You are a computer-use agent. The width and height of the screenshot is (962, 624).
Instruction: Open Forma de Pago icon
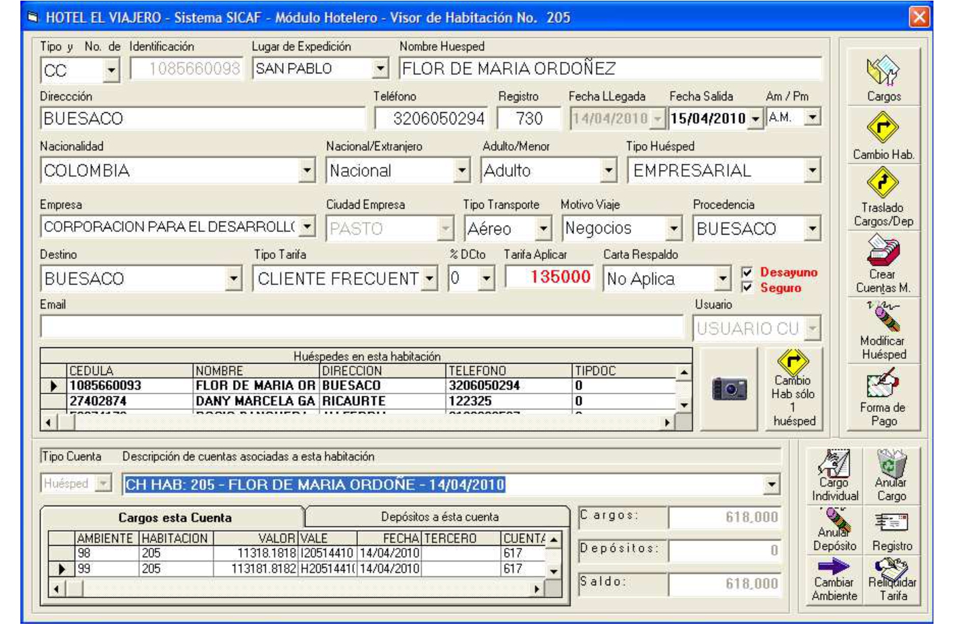(x=883, y=384)
